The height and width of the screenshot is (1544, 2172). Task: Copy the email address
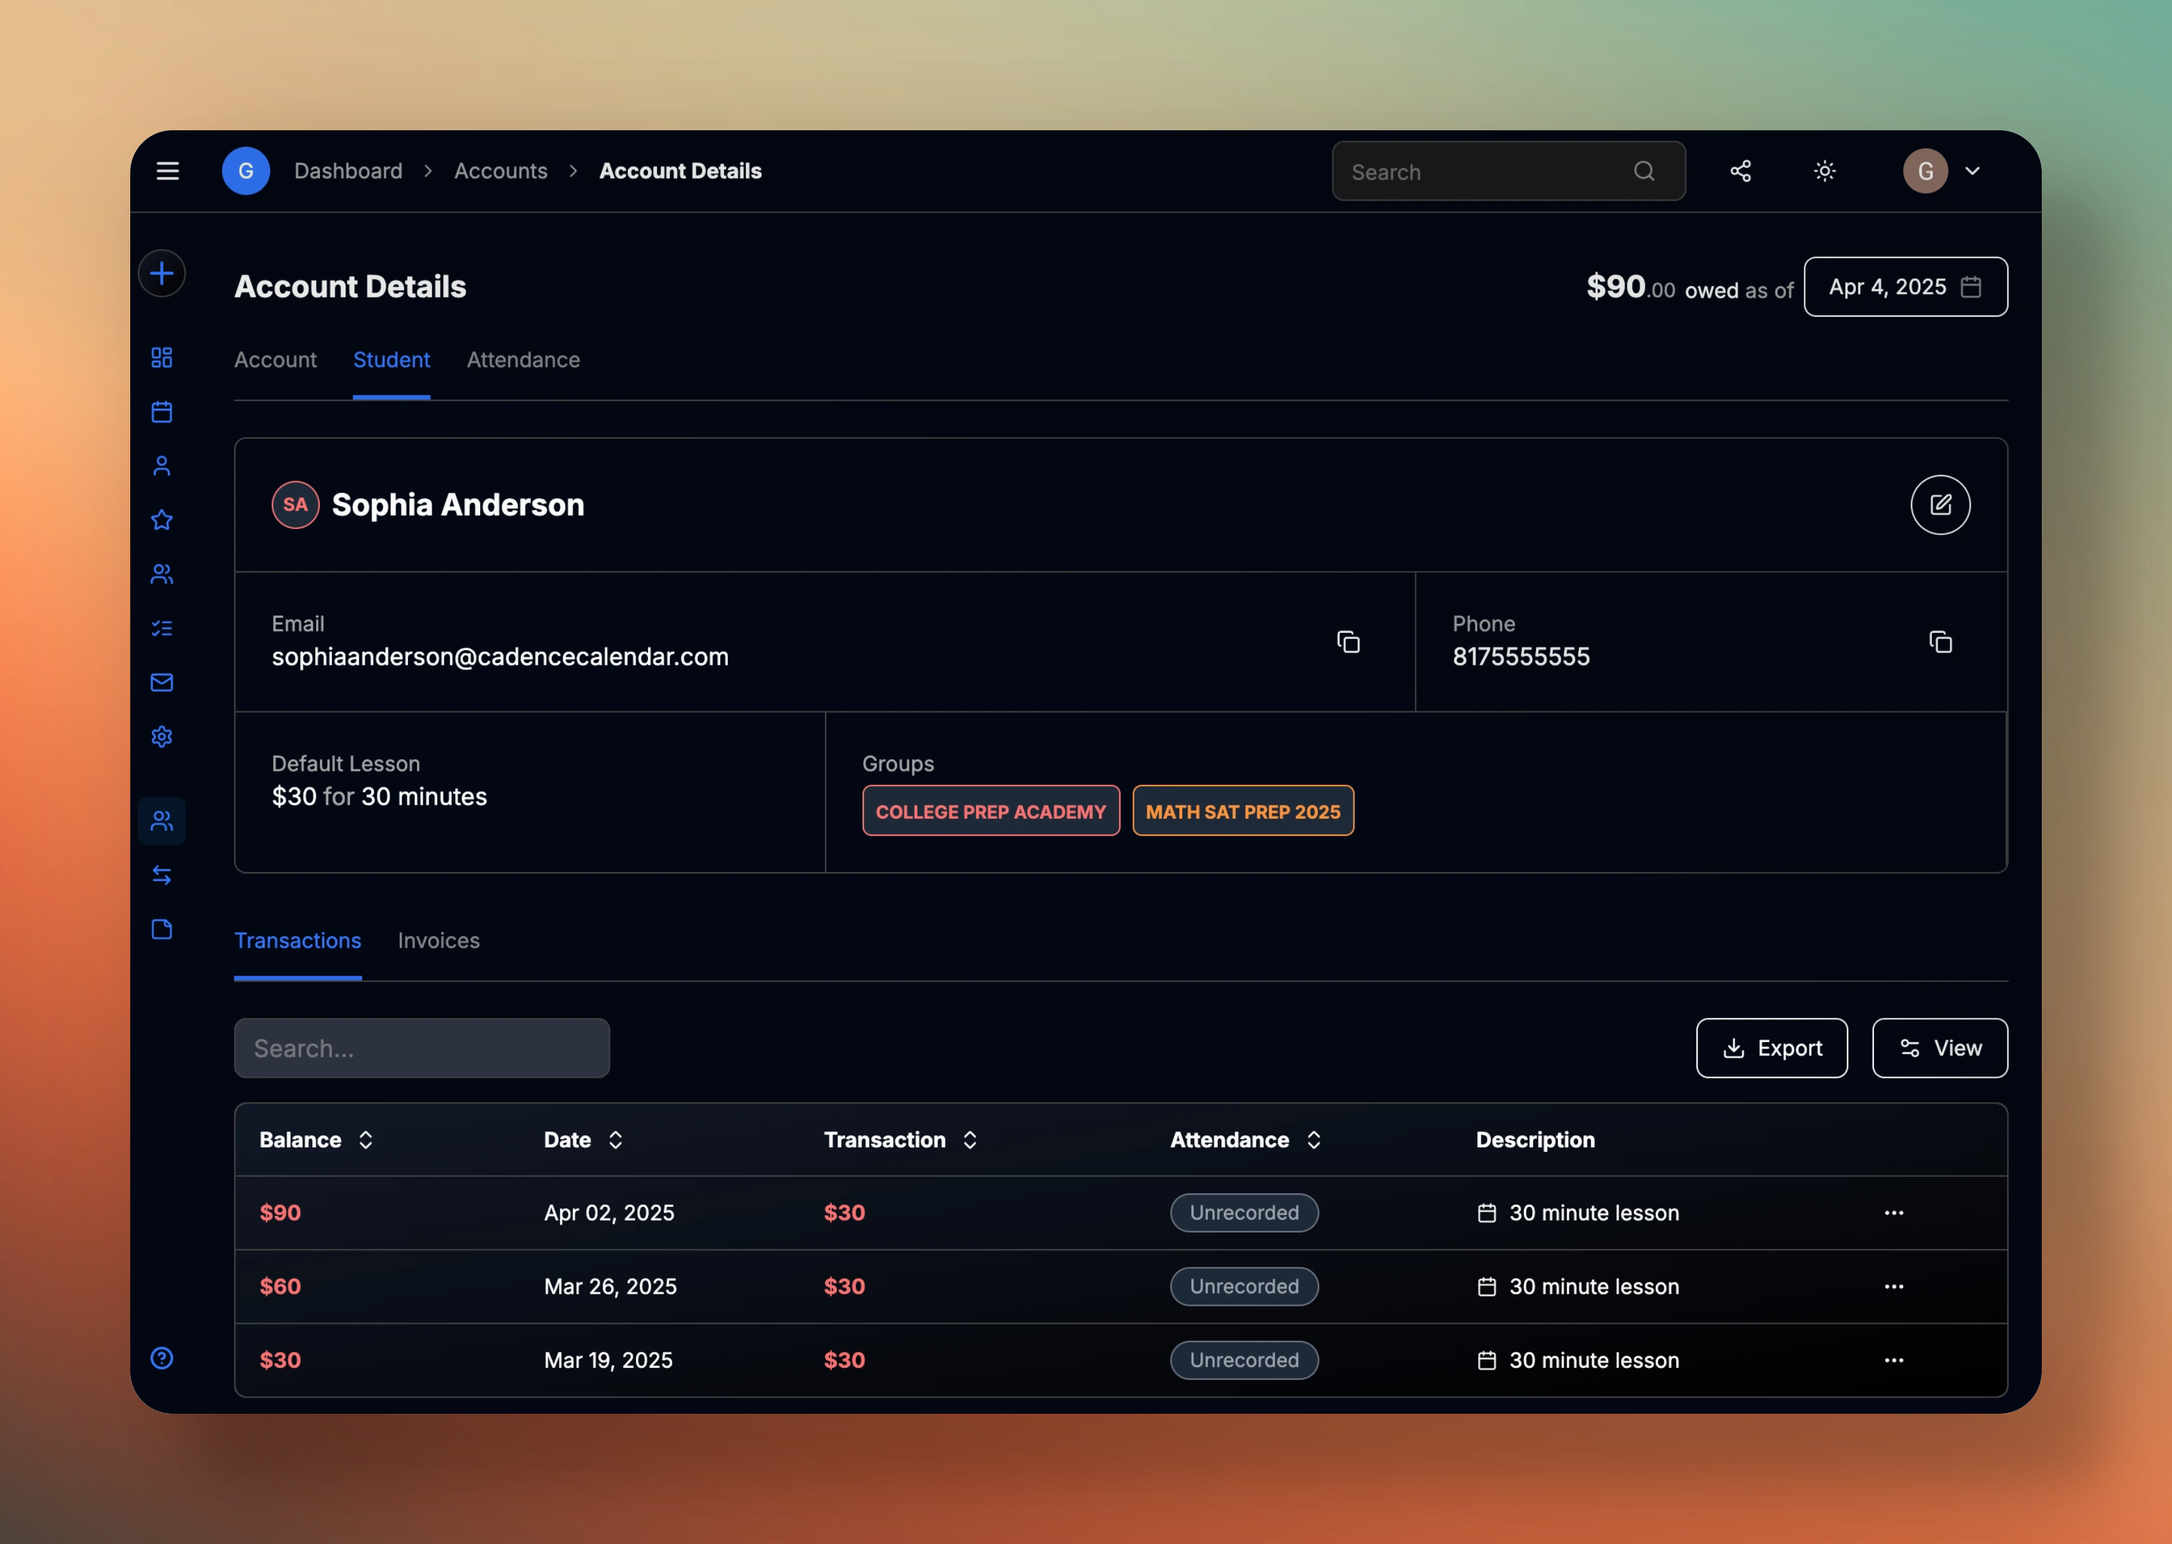(x=1348, y=642)
